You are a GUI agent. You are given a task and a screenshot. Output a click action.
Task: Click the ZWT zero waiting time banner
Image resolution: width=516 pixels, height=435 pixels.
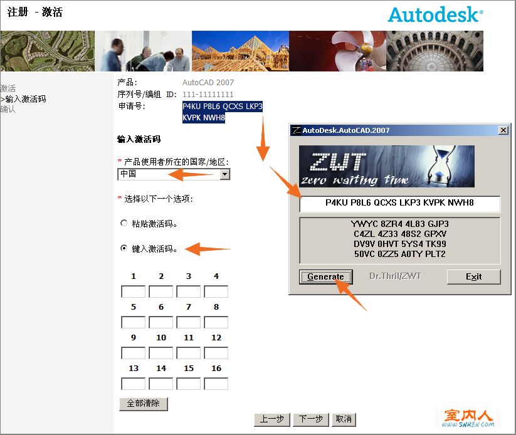pyautogui.click(x=387, y=166)
